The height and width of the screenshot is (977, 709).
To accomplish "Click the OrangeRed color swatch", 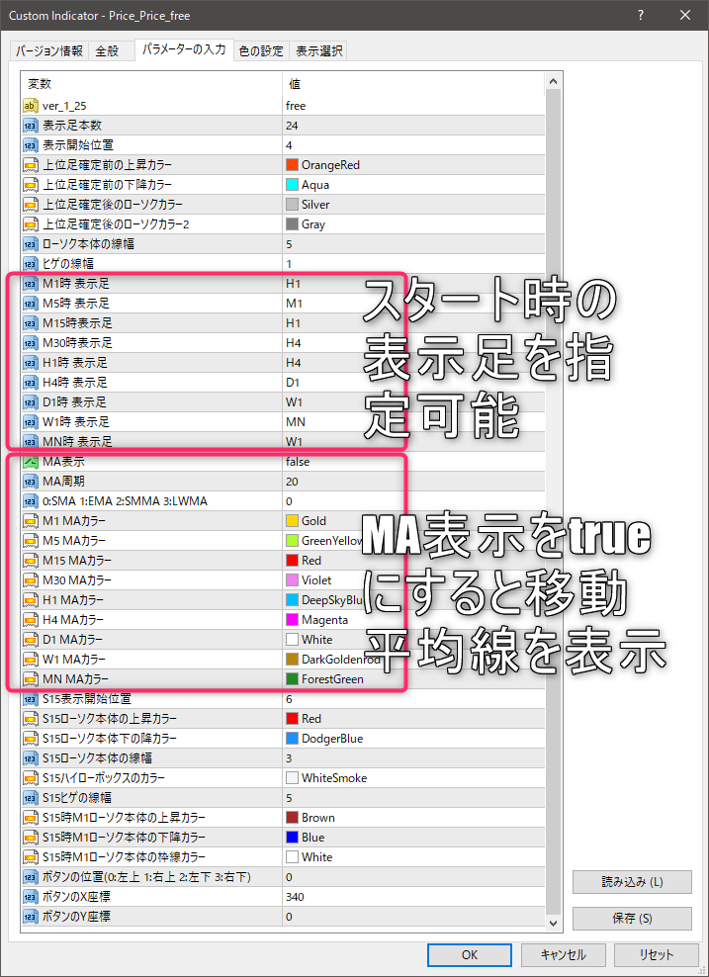I will pos(292,165).
